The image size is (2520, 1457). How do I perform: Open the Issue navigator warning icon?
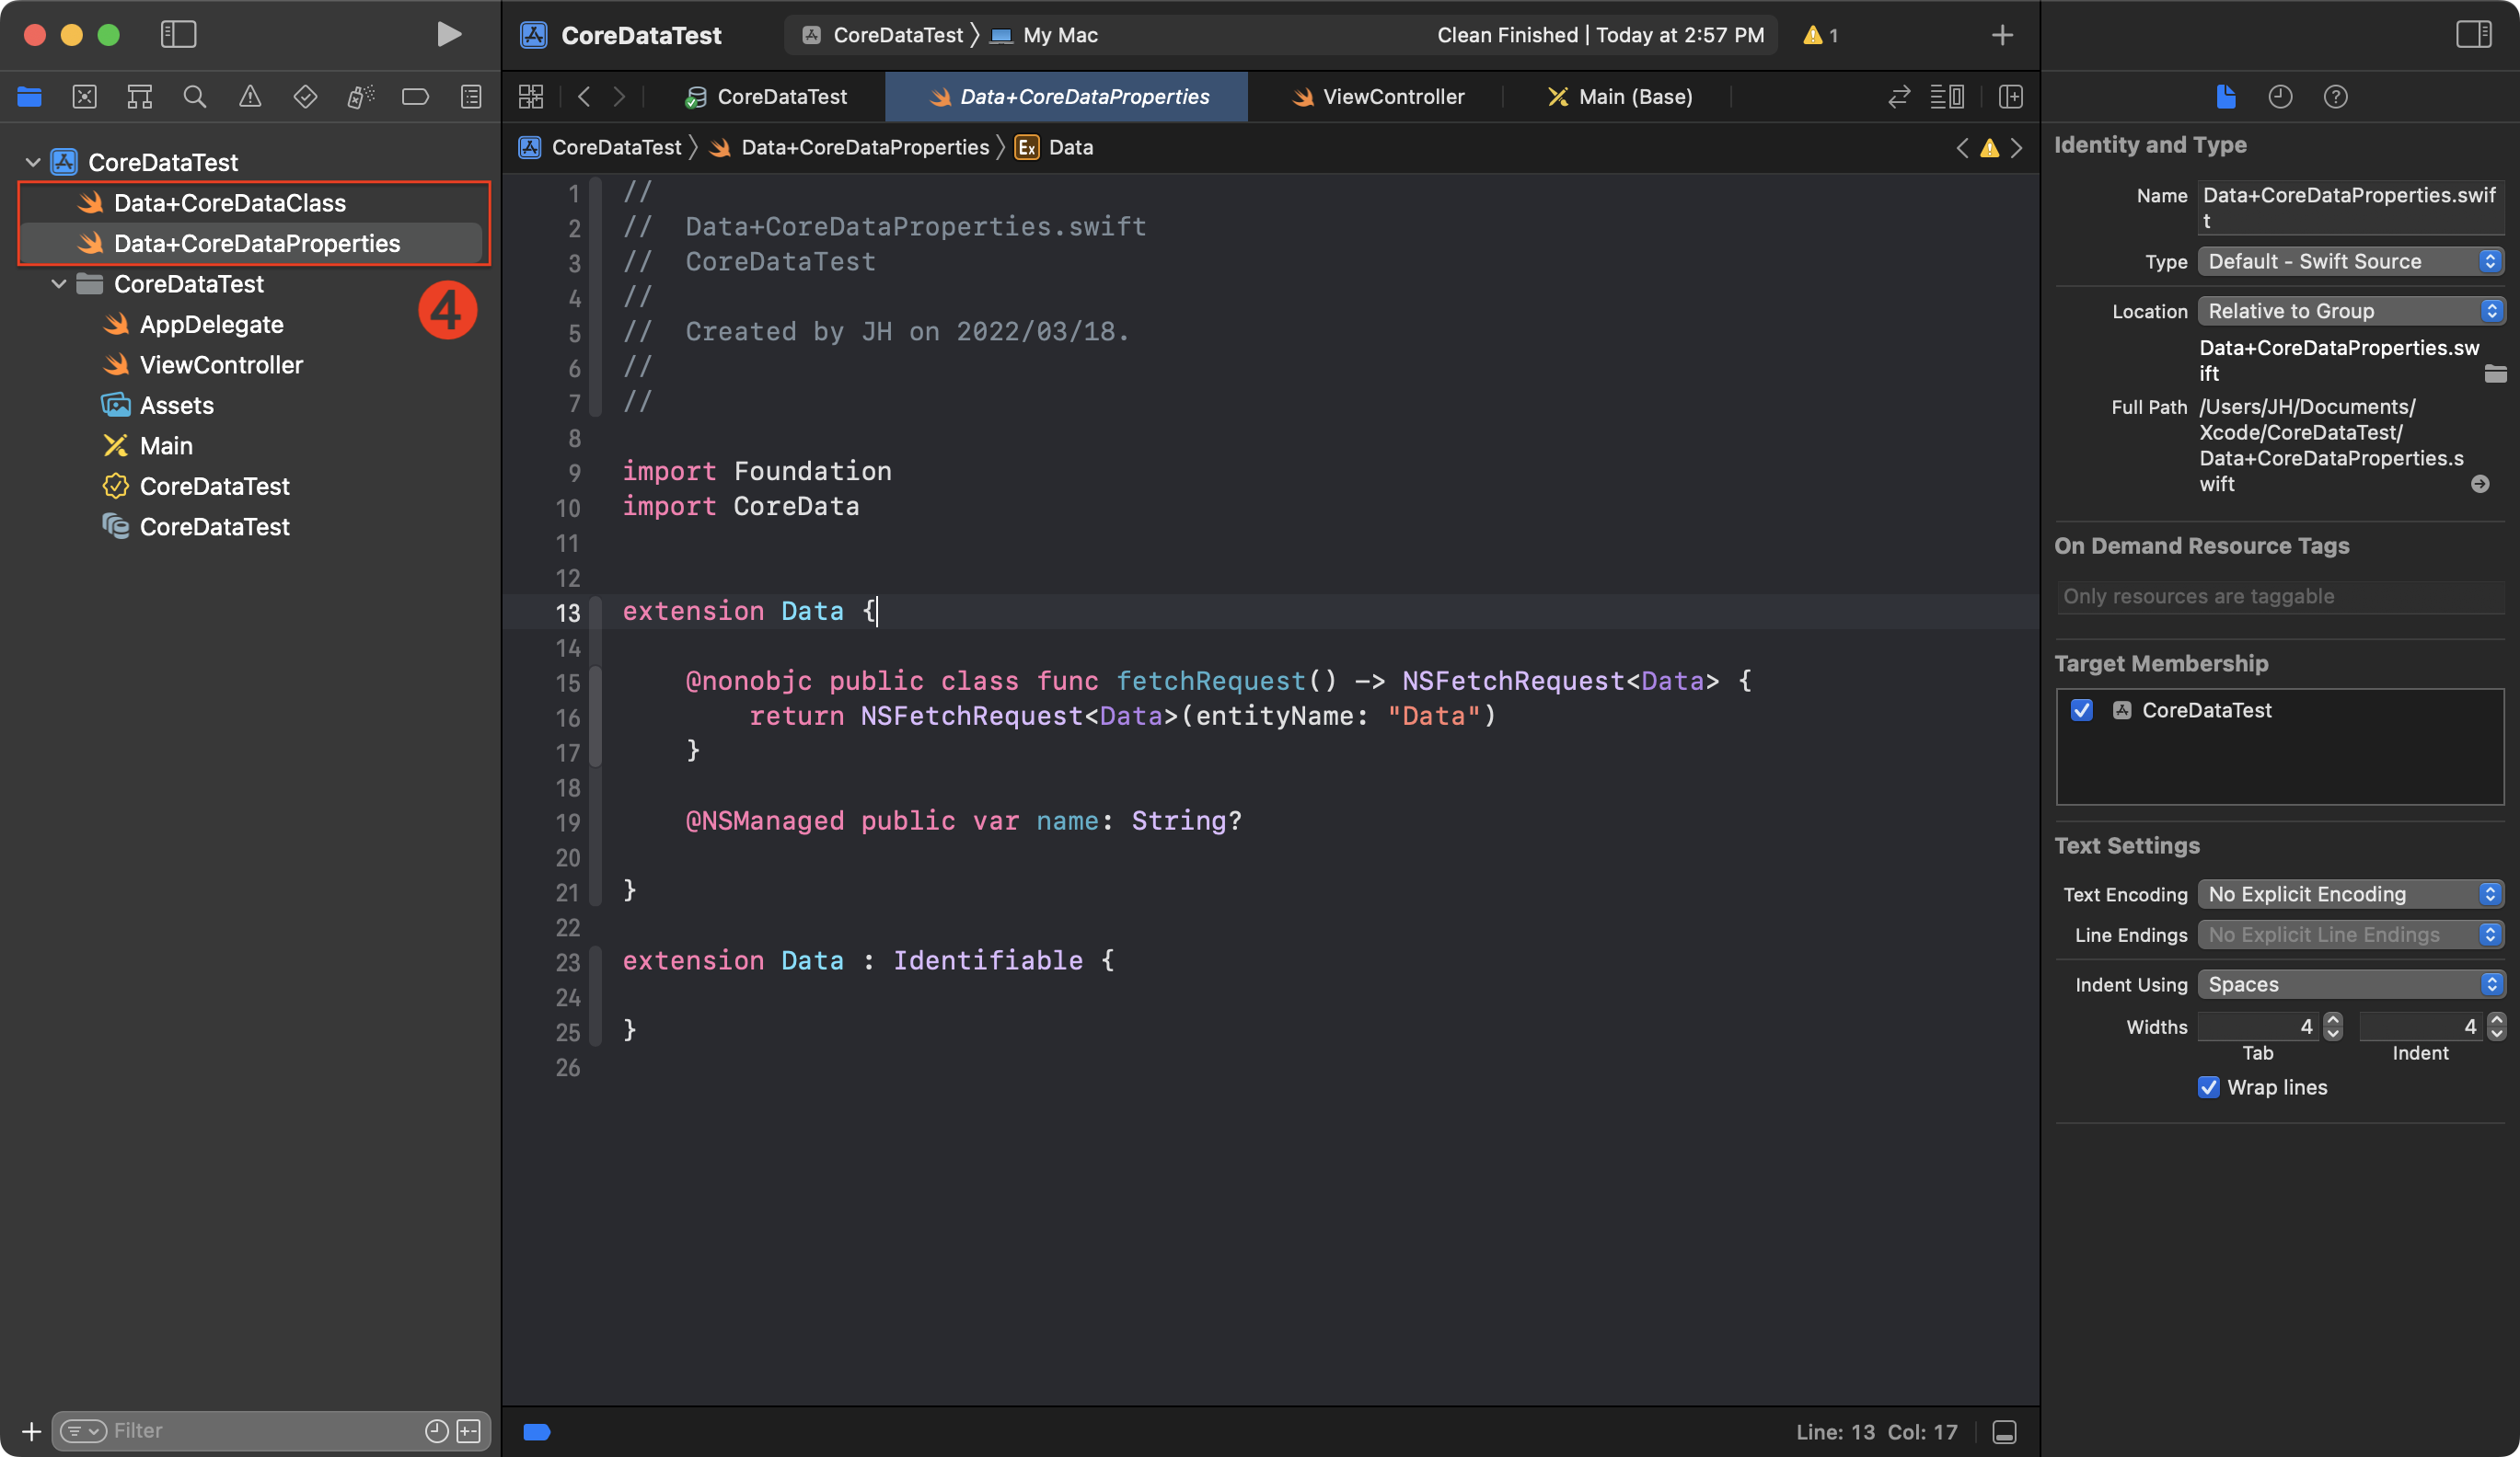250,97
